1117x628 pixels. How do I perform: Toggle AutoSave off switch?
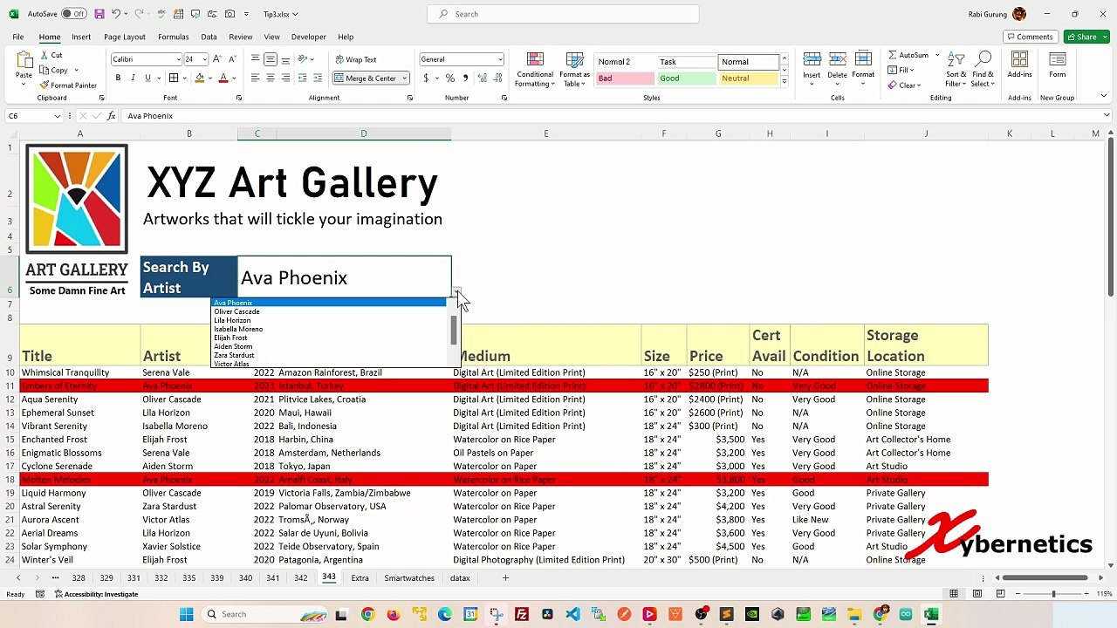point(73,14)
